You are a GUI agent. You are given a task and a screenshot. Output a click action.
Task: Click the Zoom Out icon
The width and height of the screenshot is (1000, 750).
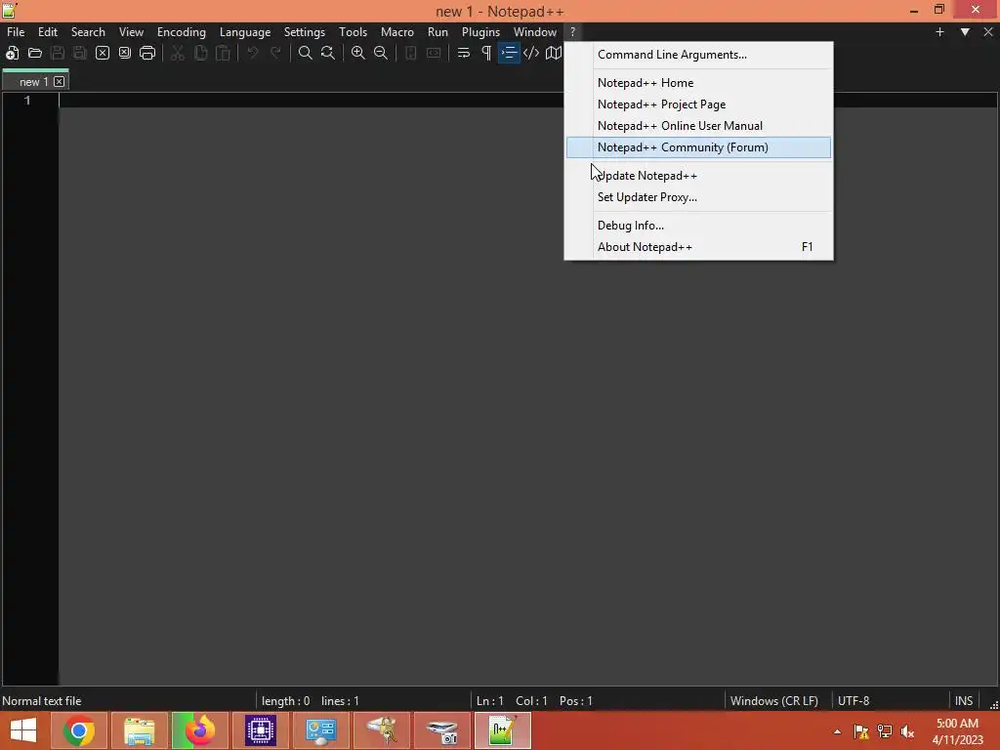pos(381,53)
